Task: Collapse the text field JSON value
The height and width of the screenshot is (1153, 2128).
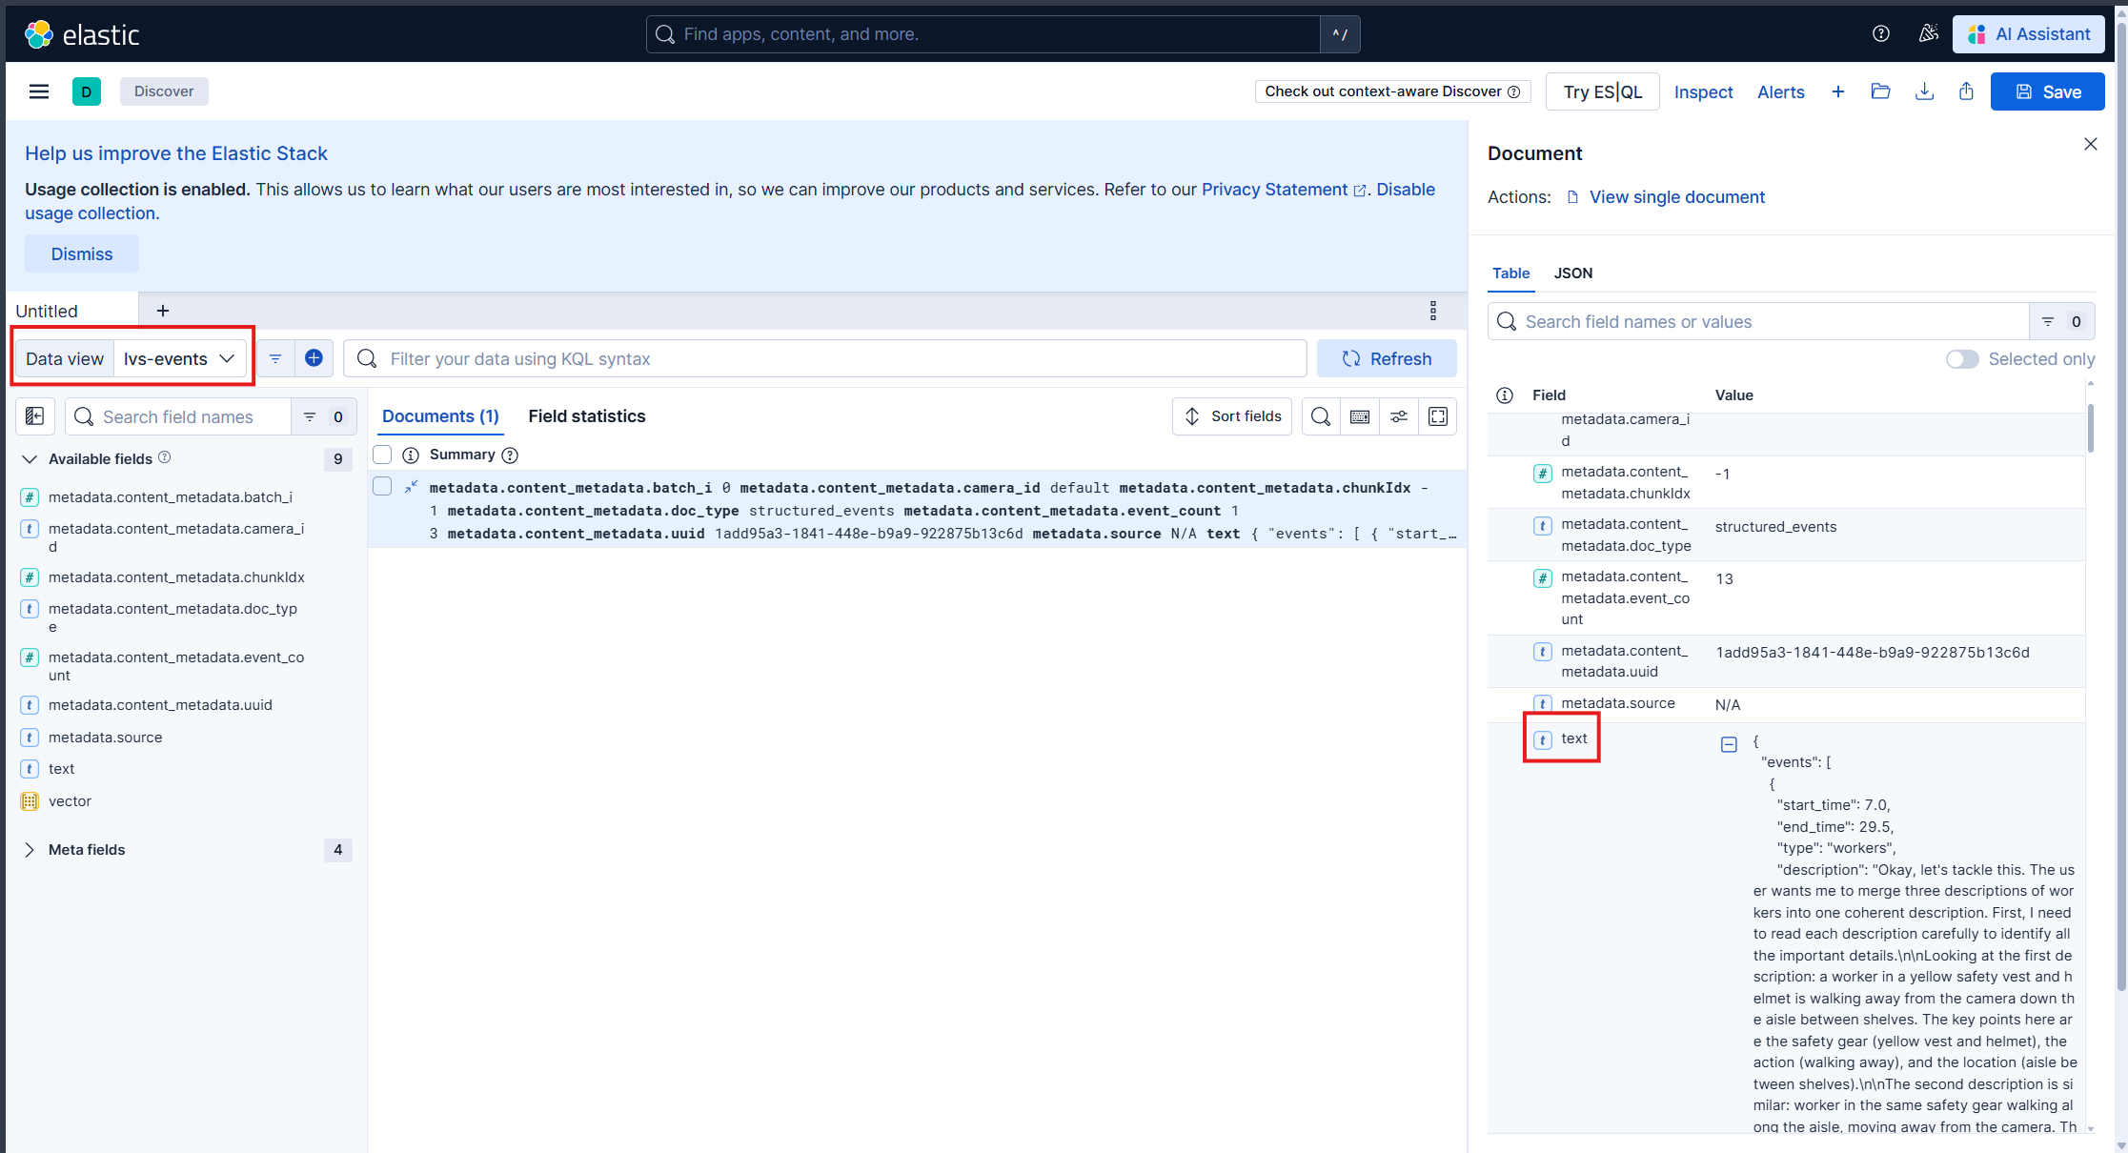Action: (1729, 744)
